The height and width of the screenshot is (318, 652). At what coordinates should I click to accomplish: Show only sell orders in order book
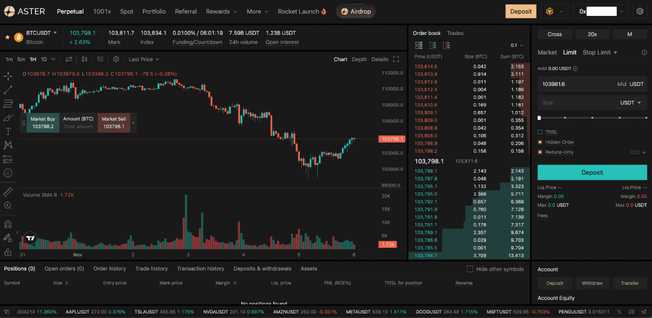(x=446, y=45)
